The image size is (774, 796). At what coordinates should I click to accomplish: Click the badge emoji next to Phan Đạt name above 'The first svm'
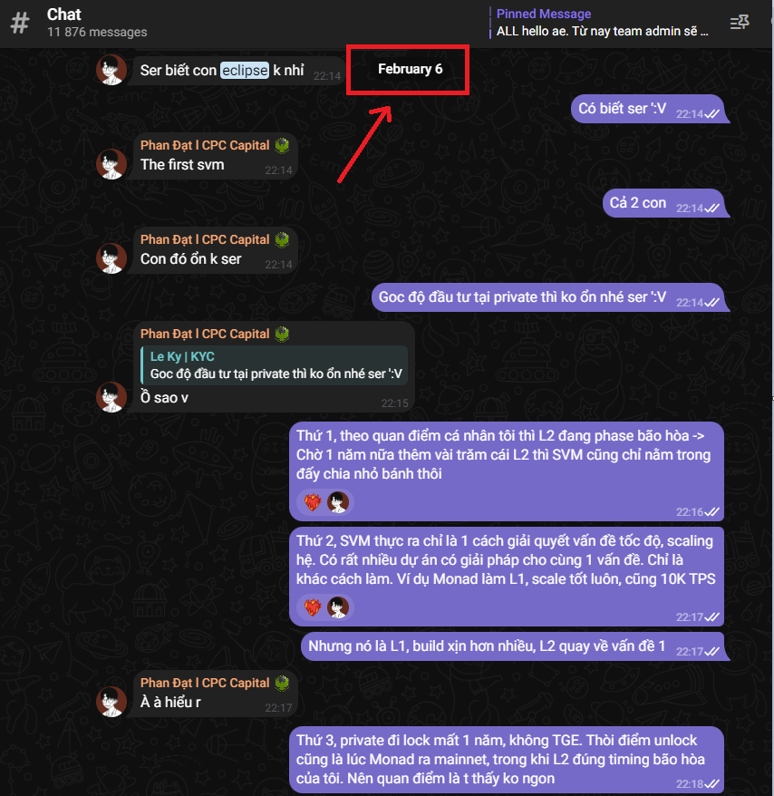(x=282, y=146)
